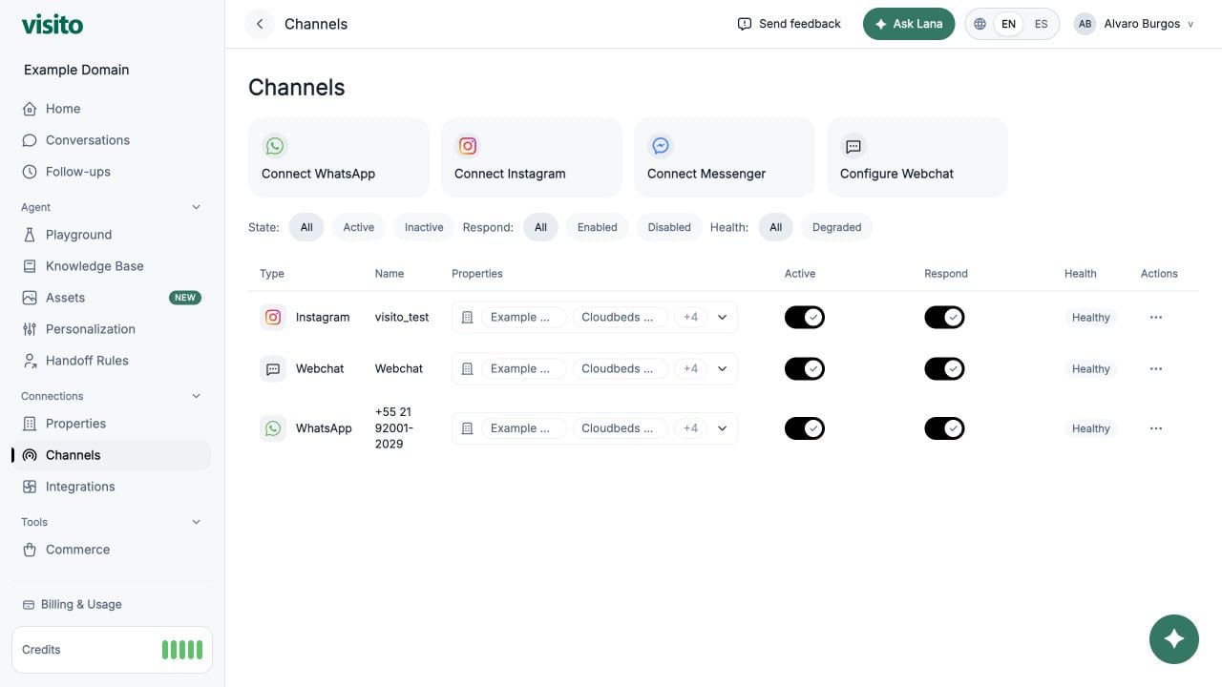Click the Webchat icon on the Configure Webchat card
The width and height of the screenshot is (1222, 687).
pyautogui.click(x=853, y=146)
